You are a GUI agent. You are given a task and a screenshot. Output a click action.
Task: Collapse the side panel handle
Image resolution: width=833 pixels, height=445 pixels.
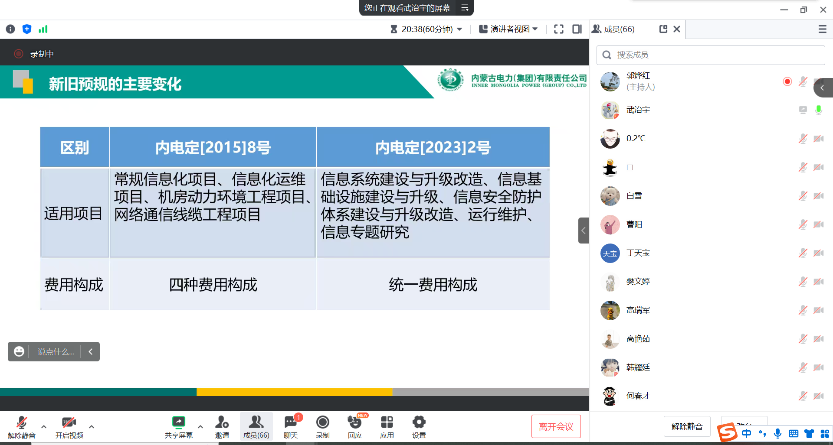pos(584,231)
